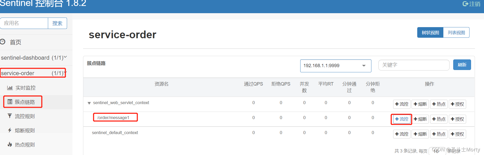Focus the 应用名 app name input
Viewport: 484px width, 155px height.
(x=24, y=23)
